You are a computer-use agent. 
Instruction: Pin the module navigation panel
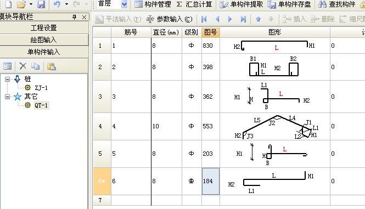[x=75, y=17]
